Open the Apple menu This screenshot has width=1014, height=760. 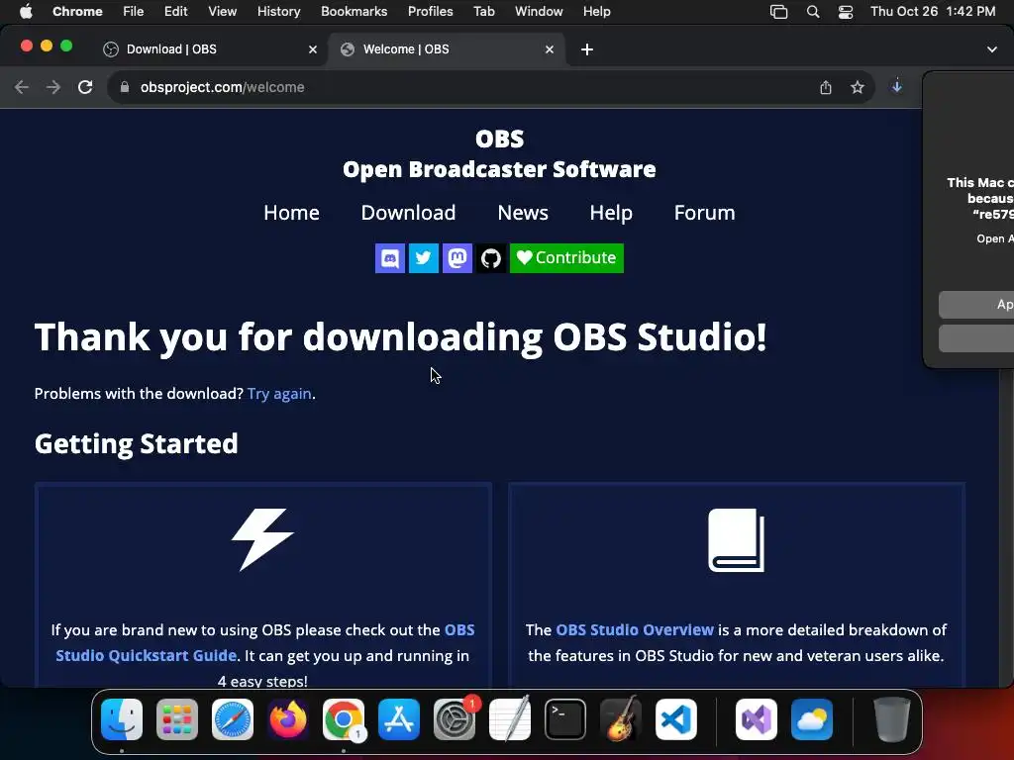click(26, 12)
